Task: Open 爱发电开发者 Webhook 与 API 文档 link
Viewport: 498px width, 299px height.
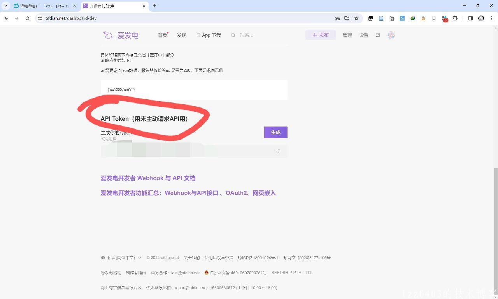Action: [x=148, y=178]
